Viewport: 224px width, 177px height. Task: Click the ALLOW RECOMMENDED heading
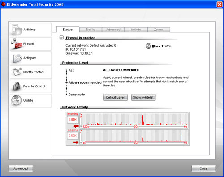pyautogui.click(x=121, y=70)
